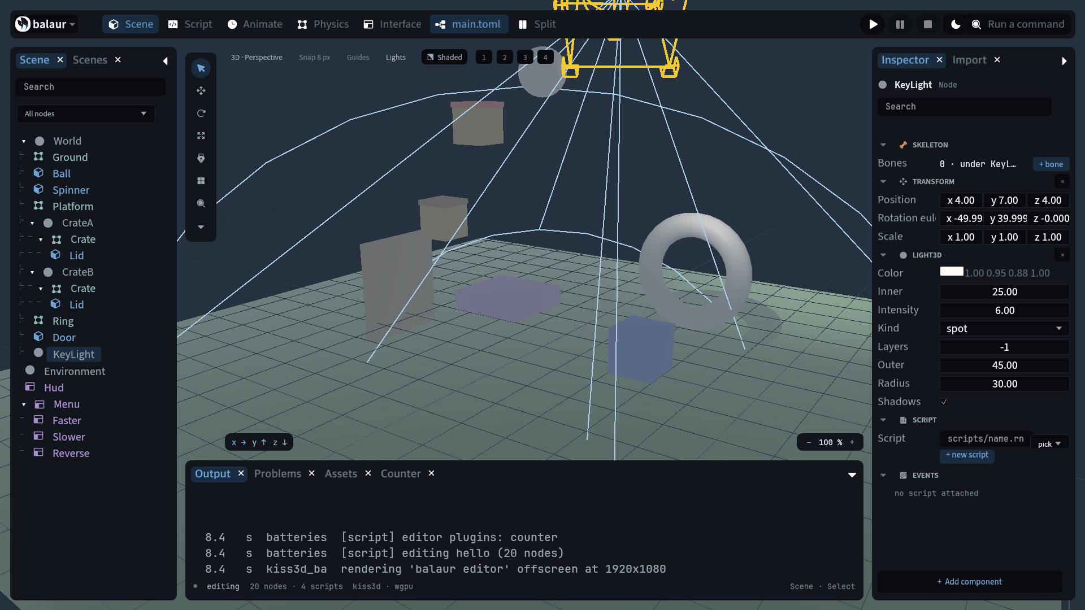The image size is (1085, 610).
Task: Zoom out with the minus button
Action: point(809,442)
